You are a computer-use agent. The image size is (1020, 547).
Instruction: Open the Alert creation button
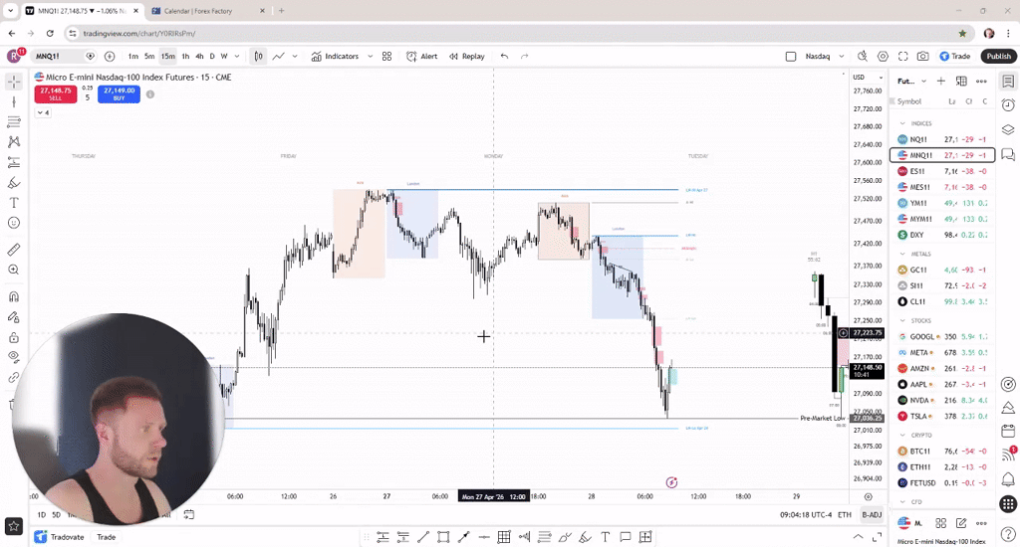pos(422,57)
